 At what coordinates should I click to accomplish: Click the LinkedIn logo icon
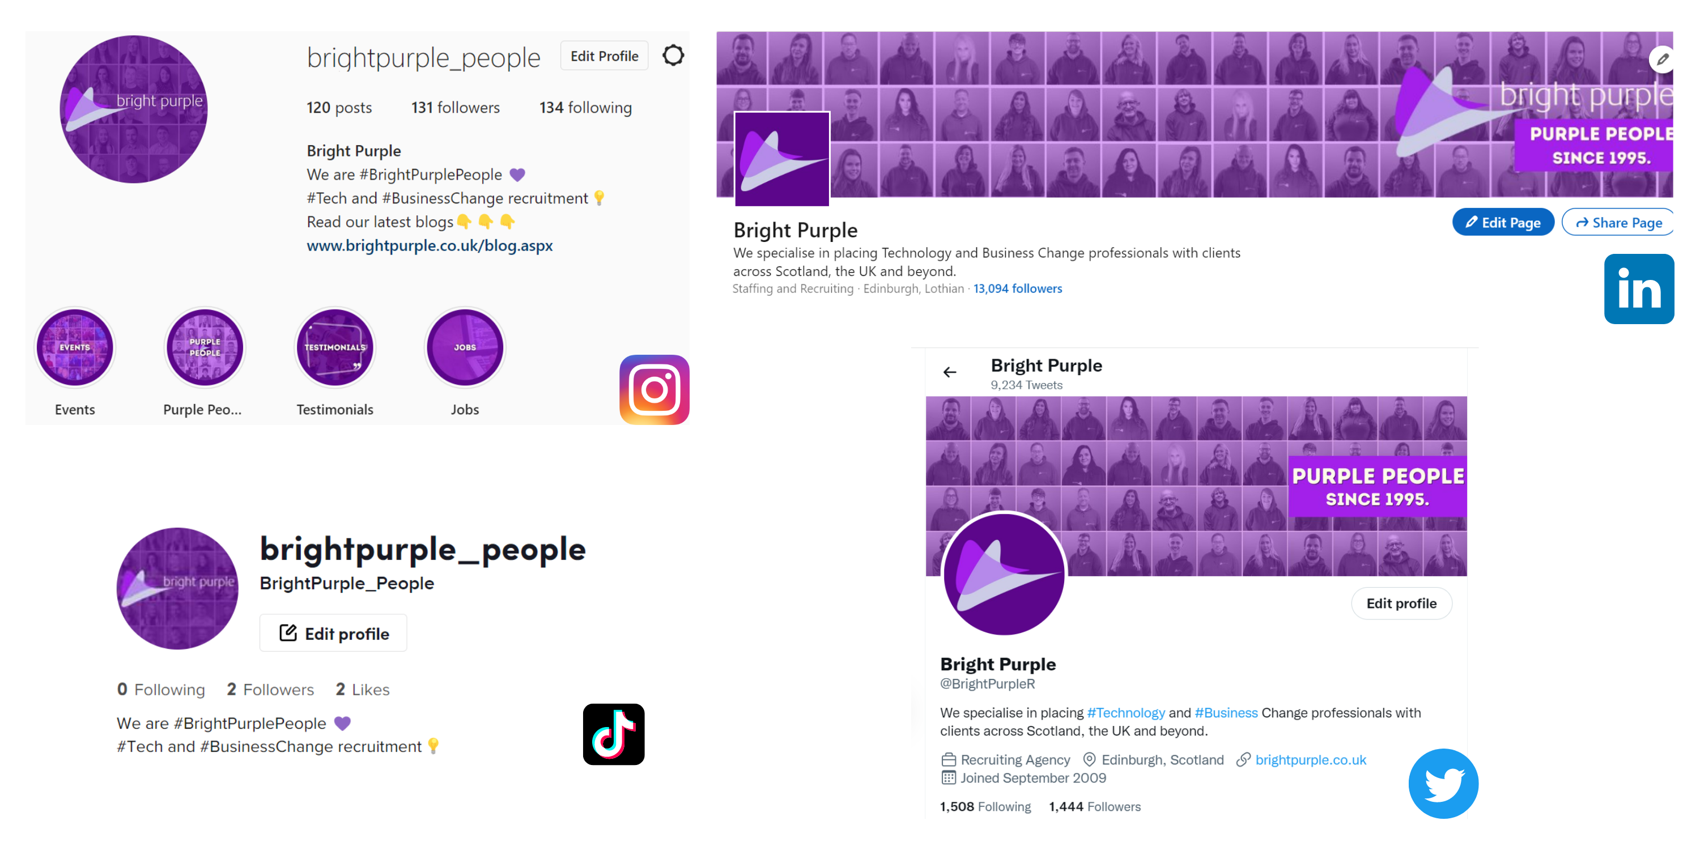click(1639, 288)
